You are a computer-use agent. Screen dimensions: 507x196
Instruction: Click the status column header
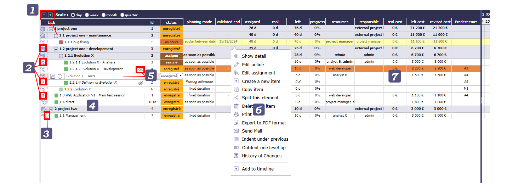click(x=171, y=22)
